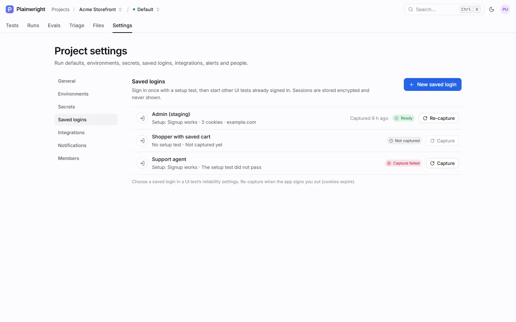This screenshot has height=322, width=516.
Task: Click the login icon beside Shopper with saved cart
Action: pyautogui.click(x=142, y=141)
